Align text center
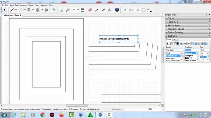This screenshot has height=118, width=211. [x=185, y=44]
